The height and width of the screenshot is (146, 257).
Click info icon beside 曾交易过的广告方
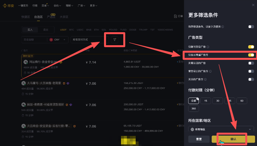coord(210,71)
